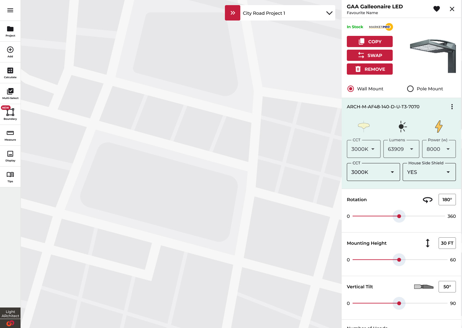The image size is (462, 328).
Task: Select the Boundary tool
Action: (x=10, y=115)
